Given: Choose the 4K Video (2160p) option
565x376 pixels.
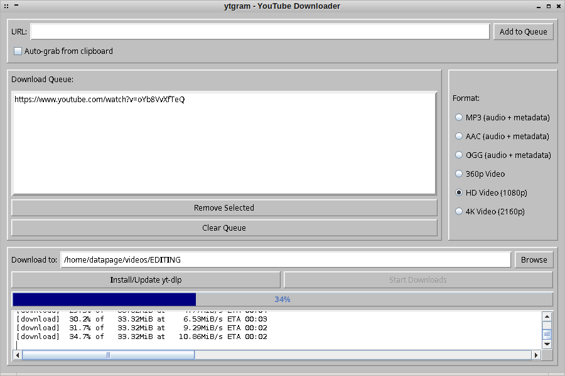Looking at the screenshot, I should pos(459,211).
